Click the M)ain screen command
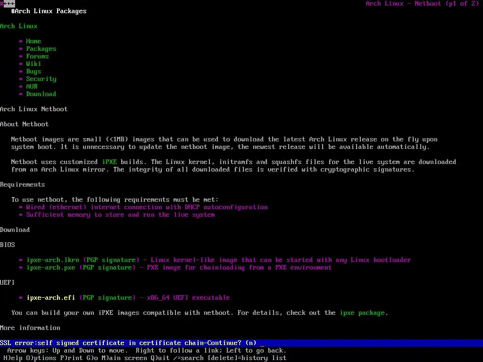The height and width of the screenshot is (362, 483). click(x=125, y=358)
